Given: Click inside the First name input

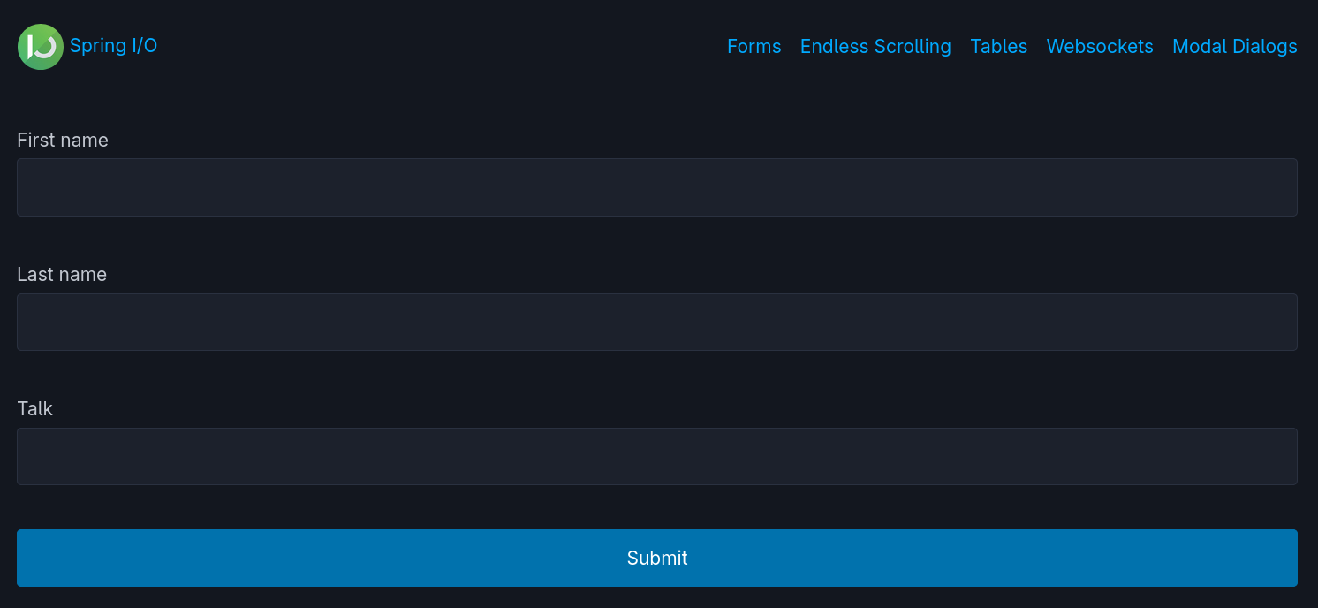Looking at the screenshot, I should click(x=657, y=186).
